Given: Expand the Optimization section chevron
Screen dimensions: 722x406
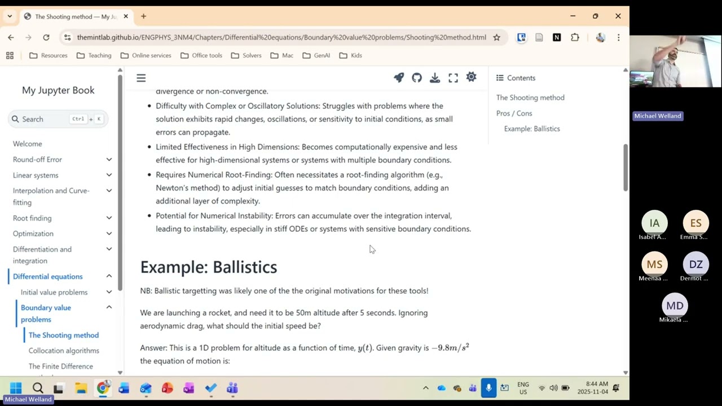Looking at the screenshot, I should 109,233.
